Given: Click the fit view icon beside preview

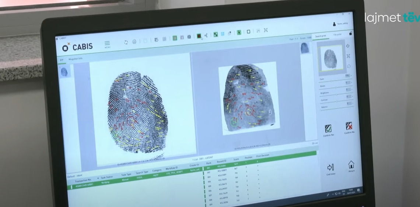Looking at the screenshot, I should coord(348,56).
